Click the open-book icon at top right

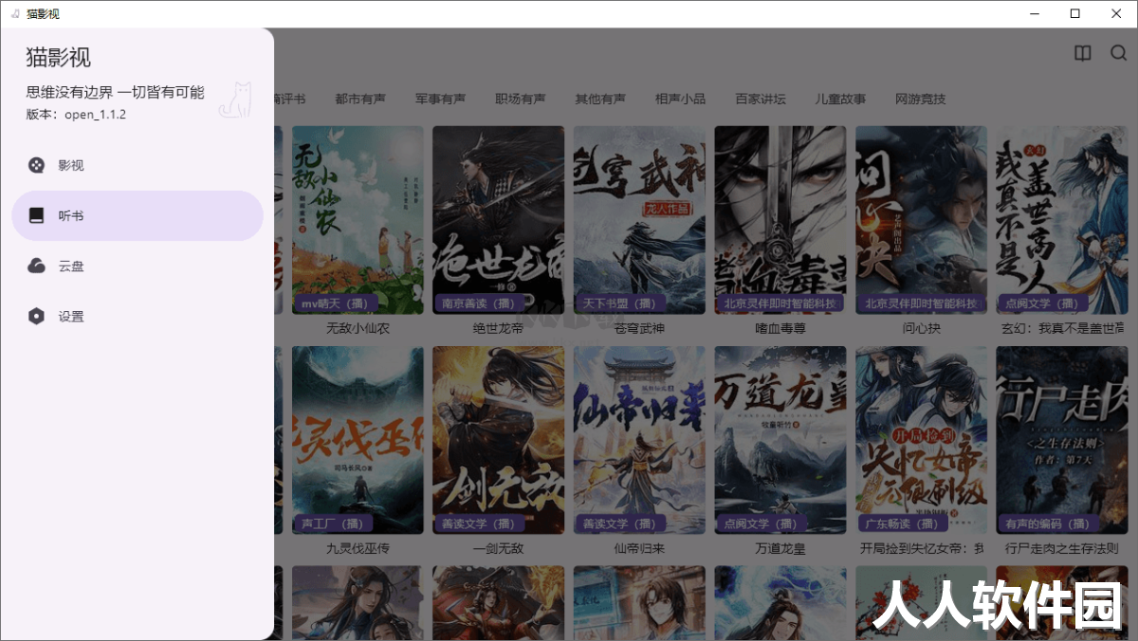coord(1083,53)
